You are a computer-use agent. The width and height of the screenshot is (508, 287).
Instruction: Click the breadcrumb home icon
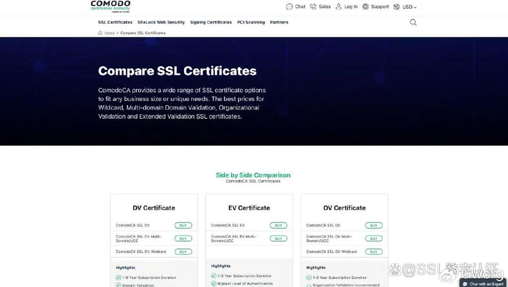(100, 33)
